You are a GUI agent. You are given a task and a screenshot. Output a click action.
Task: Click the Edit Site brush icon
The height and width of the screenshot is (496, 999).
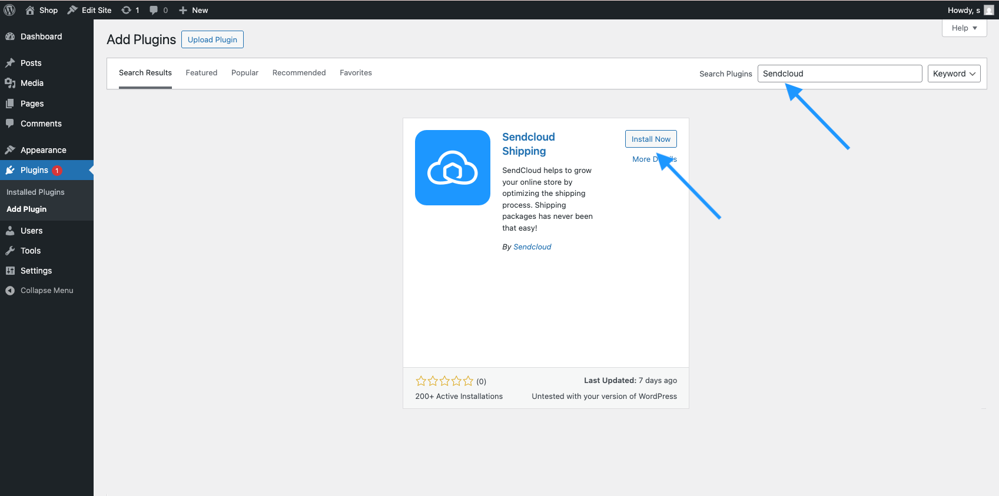tap(72, 10)
